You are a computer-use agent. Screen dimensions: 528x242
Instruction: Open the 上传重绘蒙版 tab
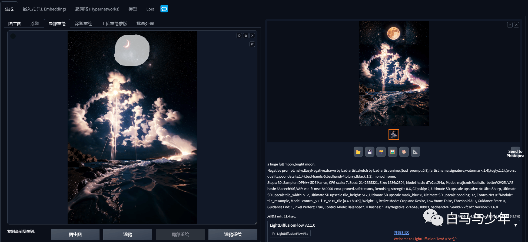tap(114, 23)
